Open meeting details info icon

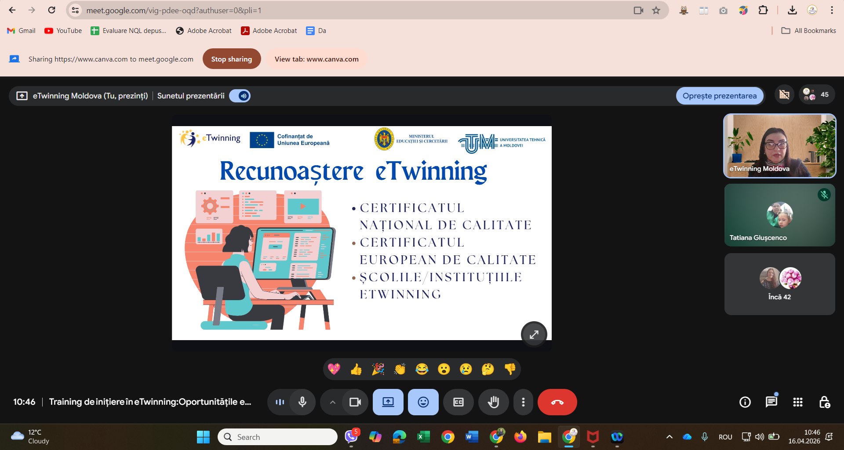tap(745, 402)
